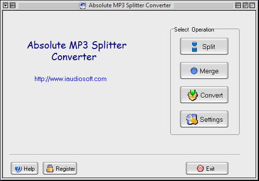Maximize window using title bar button
The height and width of the screenshot is (181, 259).
245,5
